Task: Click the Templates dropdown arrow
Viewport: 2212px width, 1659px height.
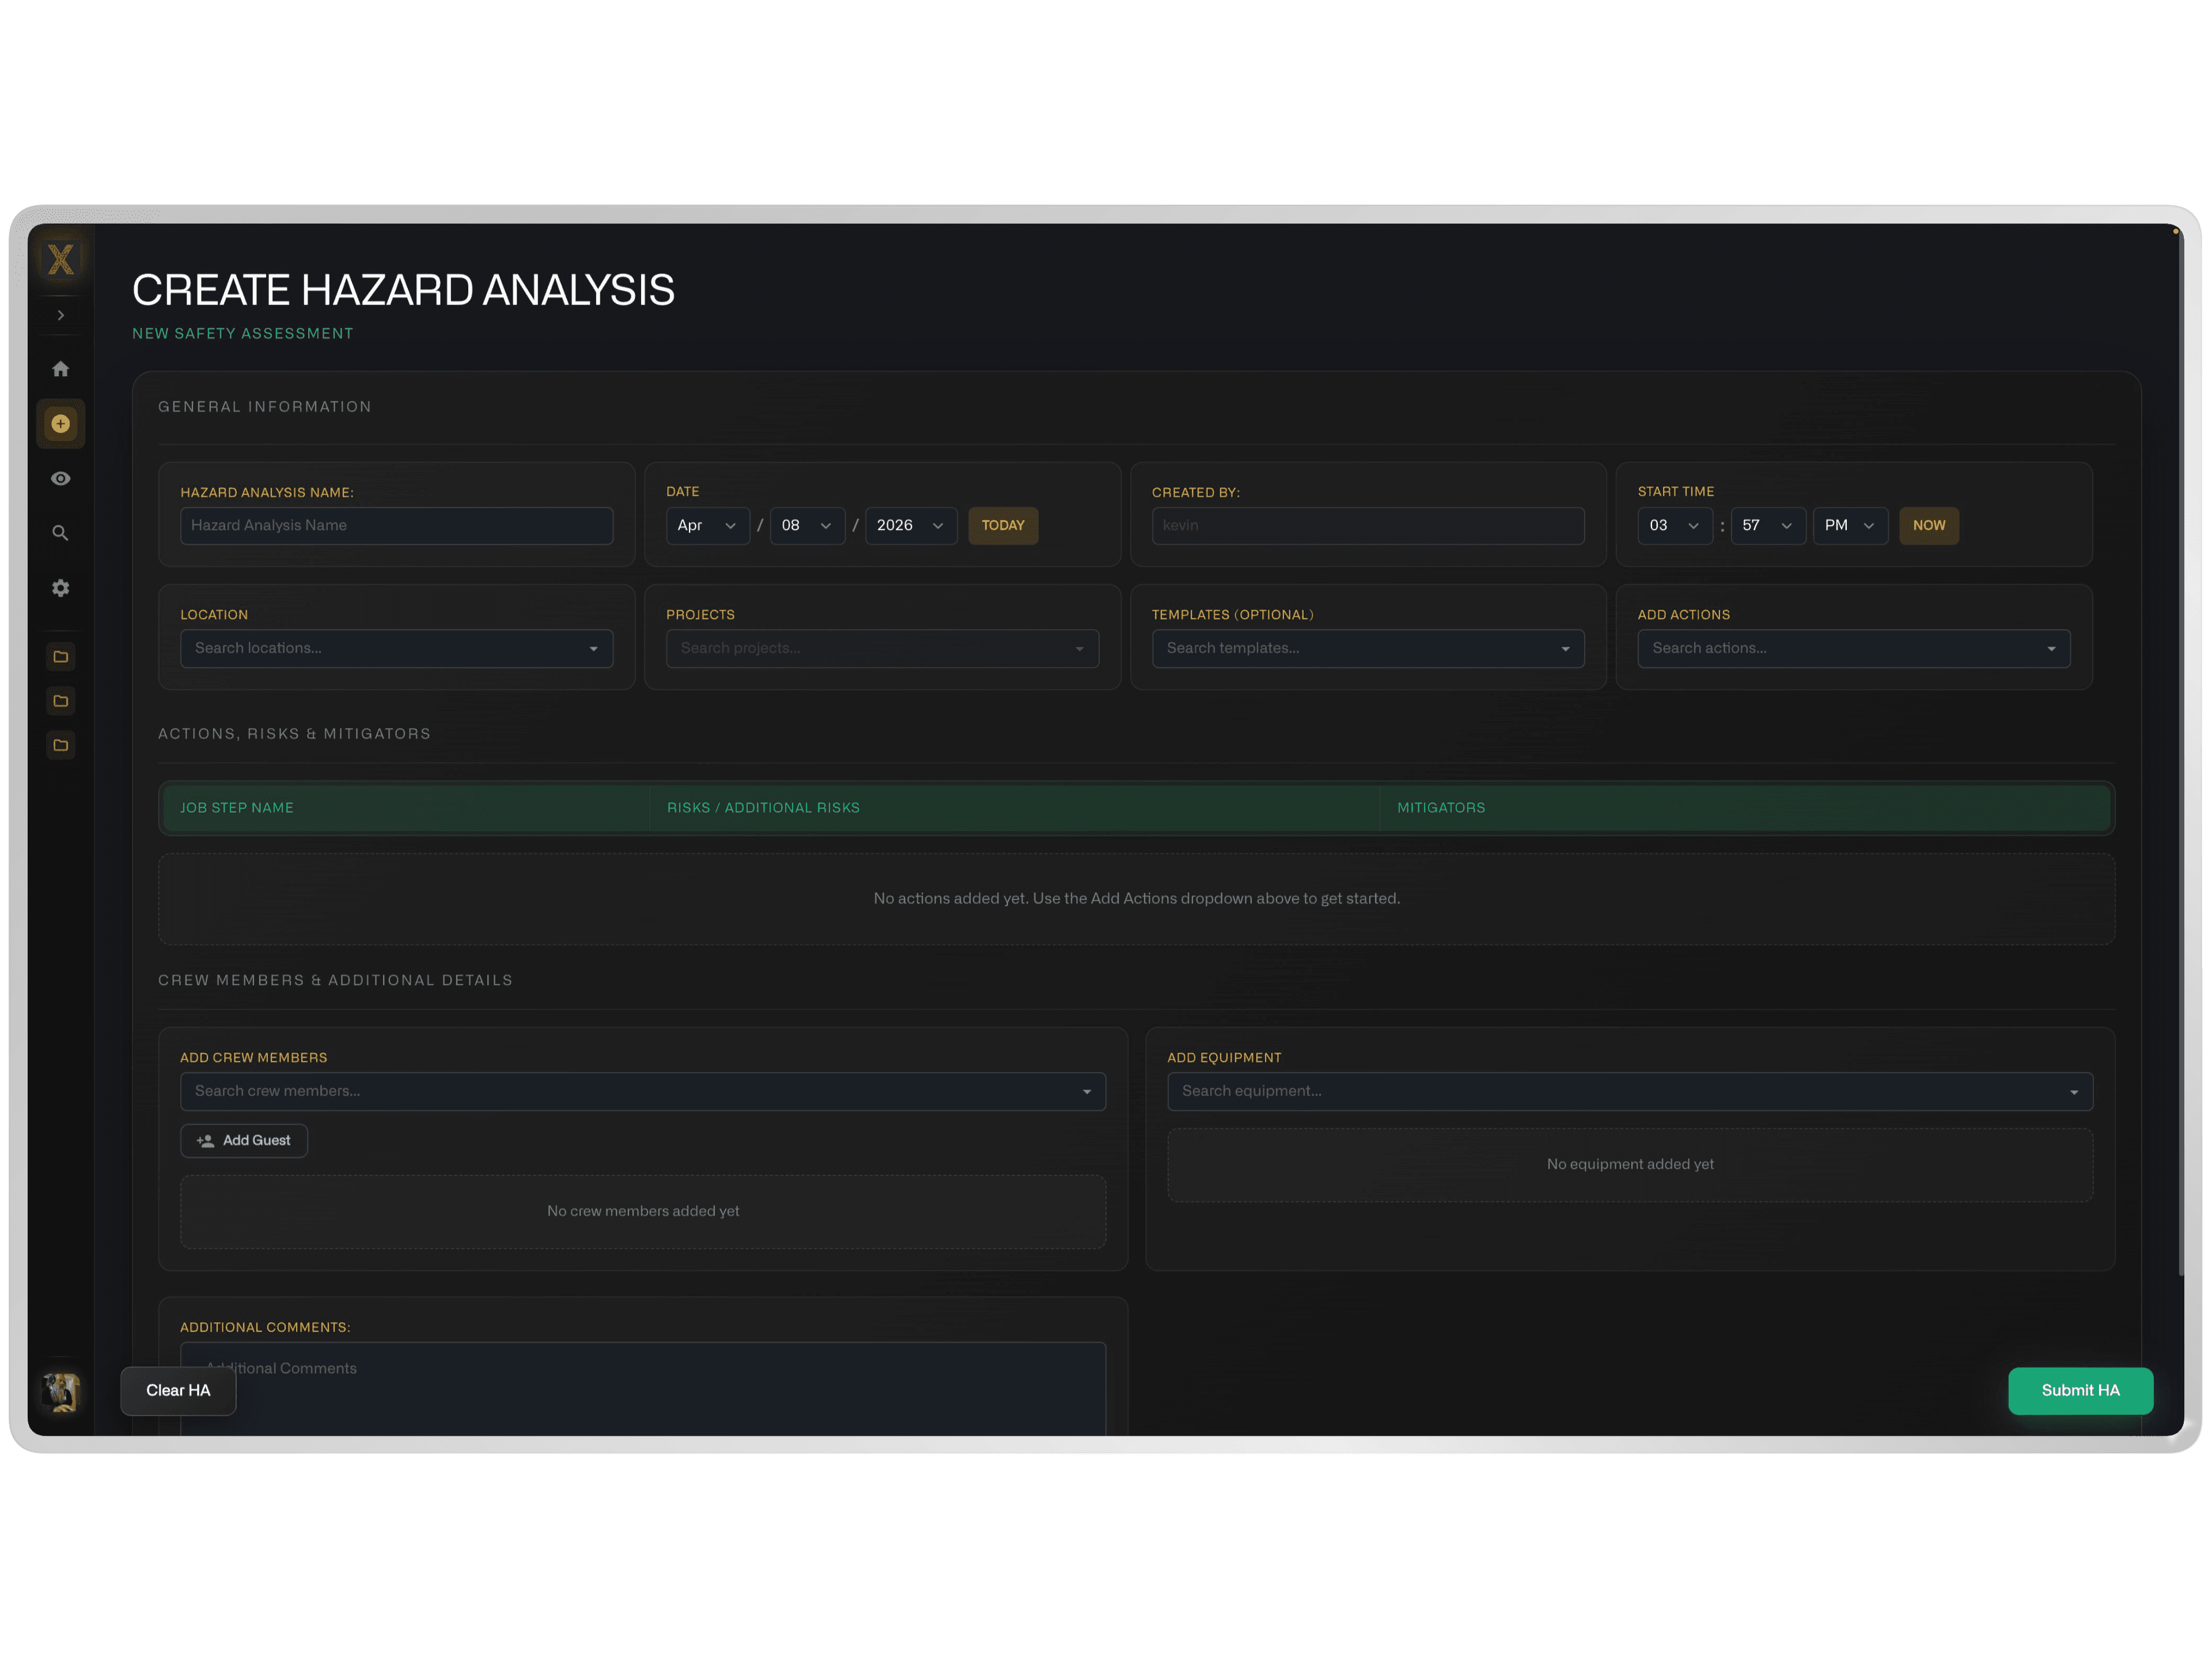Action: pos(1566,650)
